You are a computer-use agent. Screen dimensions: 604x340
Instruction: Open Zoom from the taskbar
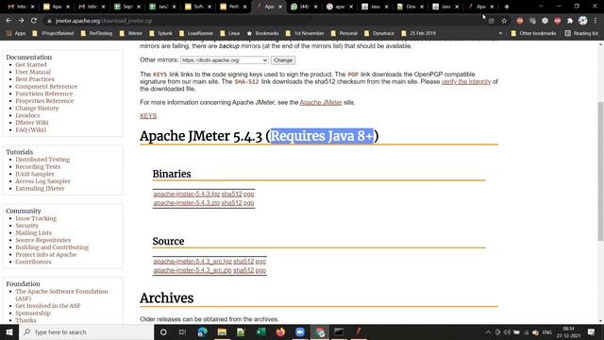point(300,331)
